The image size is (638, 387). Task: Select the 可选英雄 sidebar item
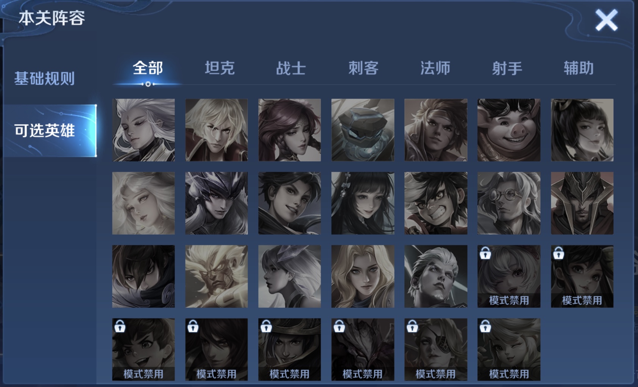(x=50, y=131)
